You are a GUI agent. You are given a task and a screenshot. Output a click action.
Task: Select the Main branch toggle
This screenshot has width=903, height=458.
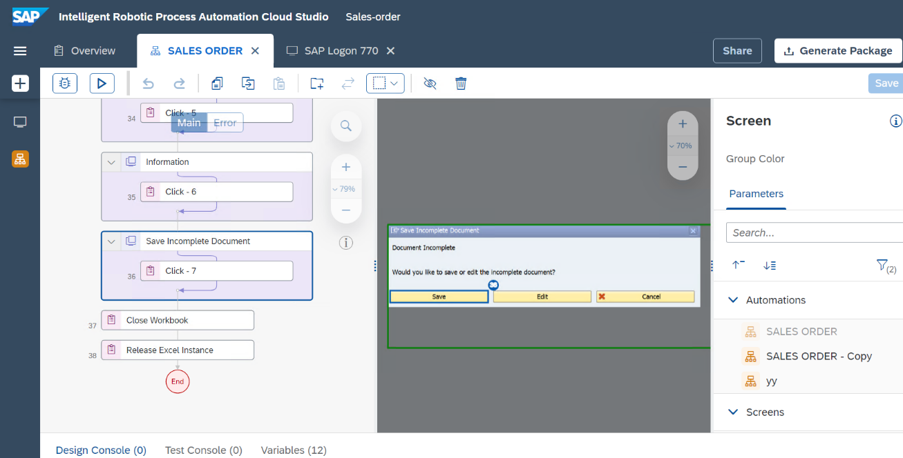189,123
